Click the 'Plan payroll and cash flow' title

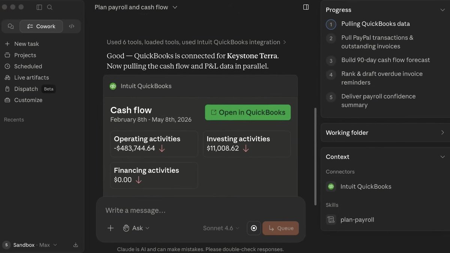[131, 7]
